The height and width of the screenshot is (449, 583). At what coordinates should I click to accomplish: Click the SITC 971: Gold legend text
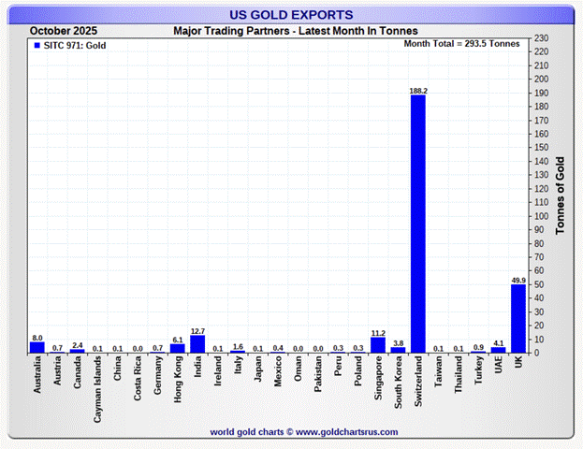[74, 44]
